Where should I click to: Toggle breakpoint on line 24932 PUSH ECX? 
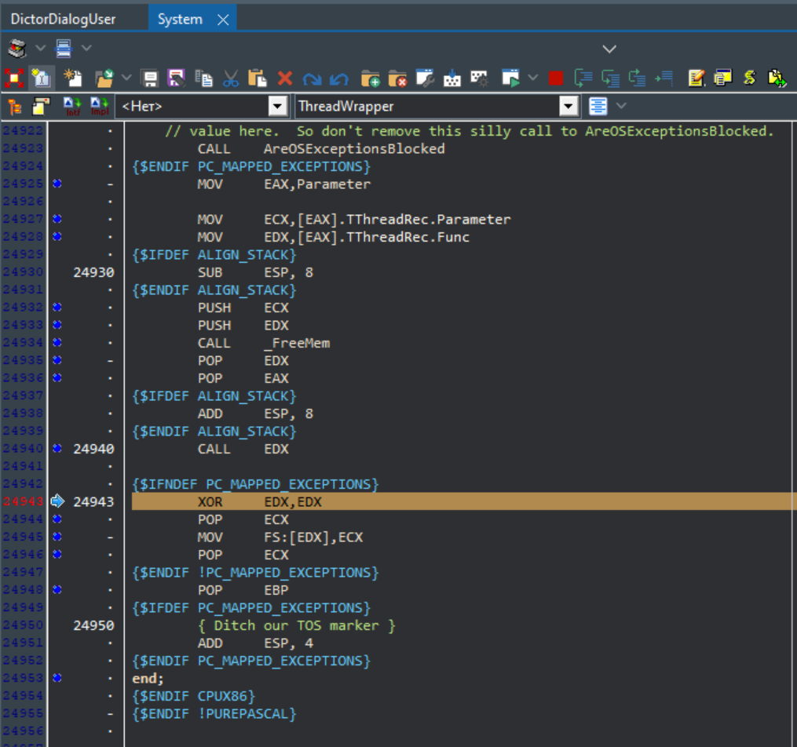57,308
